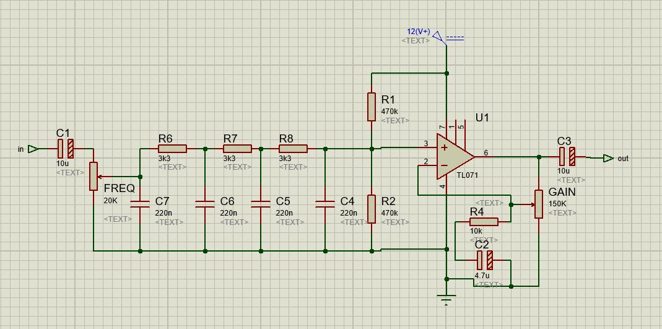662x329 pixels.
Task: Click the 'in' input terminal arrow
Action: click(33, 149)
